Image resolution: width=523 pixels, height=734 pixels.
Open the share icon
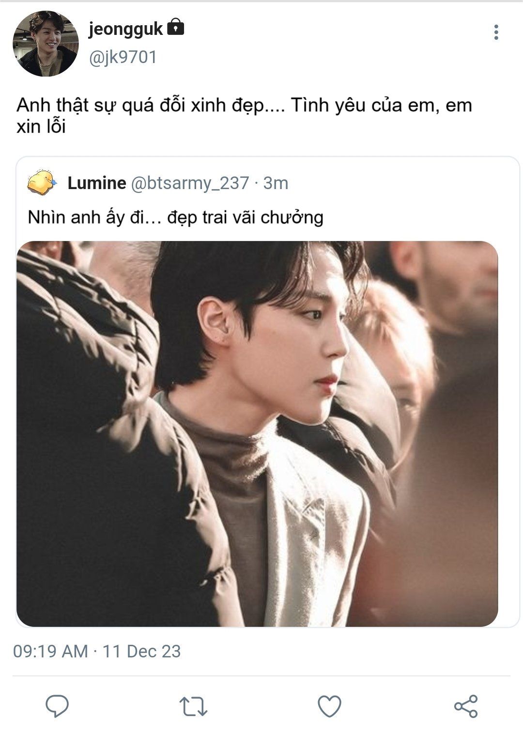coord(466,706)
